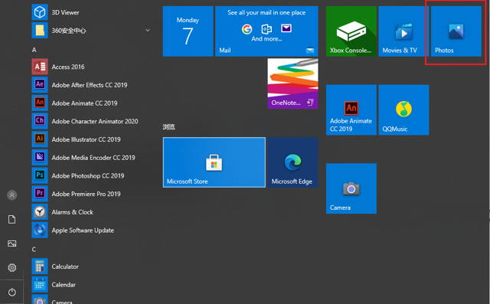Expand the 360安全中心 folder chevron

(x=148, y=31)
